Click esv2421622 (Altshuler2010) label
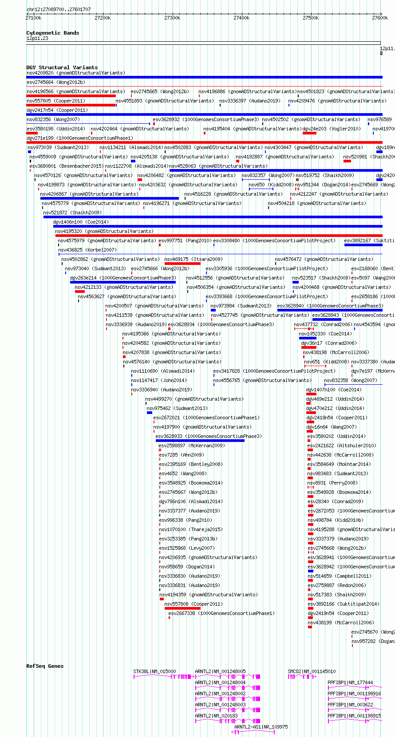395x737 pixels. (341, 445)
